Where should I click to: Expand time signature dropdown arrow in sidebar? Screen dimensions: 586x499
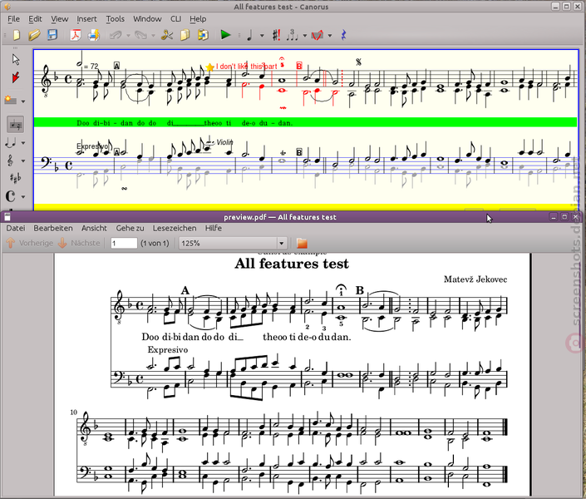click(x=23, y=197)
